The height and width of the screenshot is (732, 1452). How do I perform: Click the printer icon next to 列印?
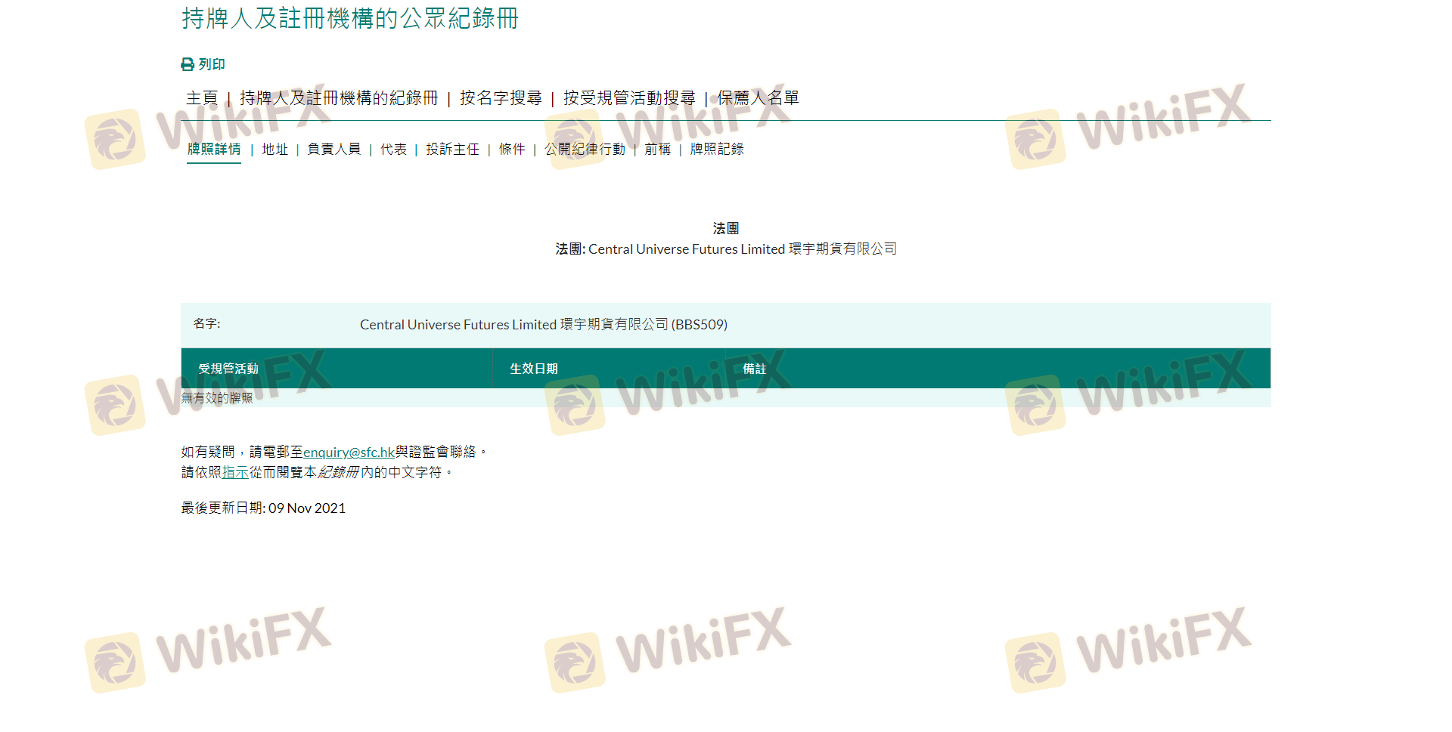188,65
